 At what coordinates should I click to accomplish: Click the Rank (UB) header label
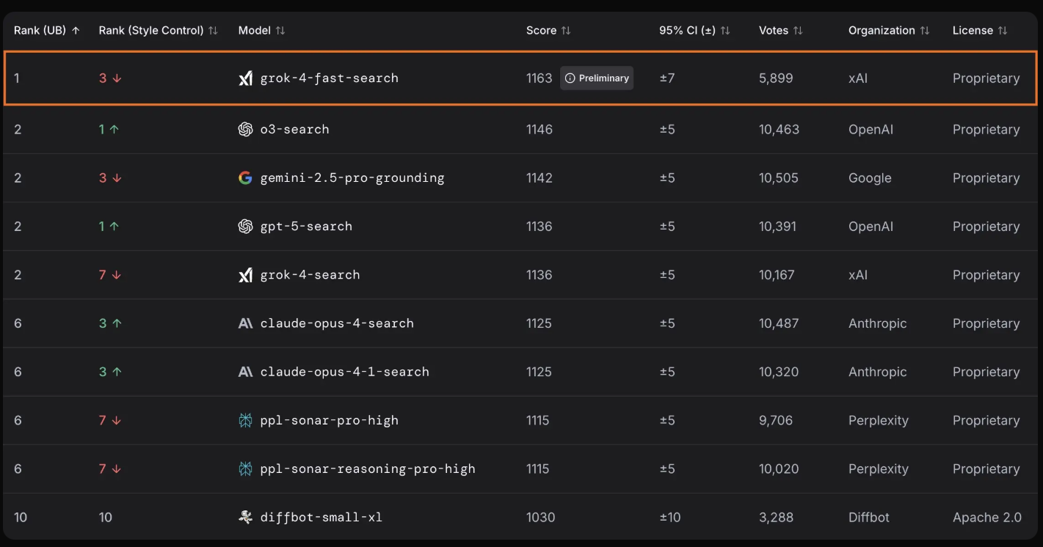(40, 31)
